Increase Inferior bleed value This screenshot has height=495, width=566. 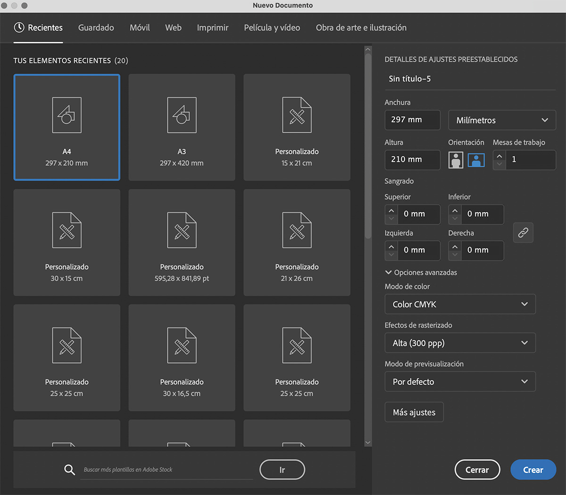tap(455, 210)
